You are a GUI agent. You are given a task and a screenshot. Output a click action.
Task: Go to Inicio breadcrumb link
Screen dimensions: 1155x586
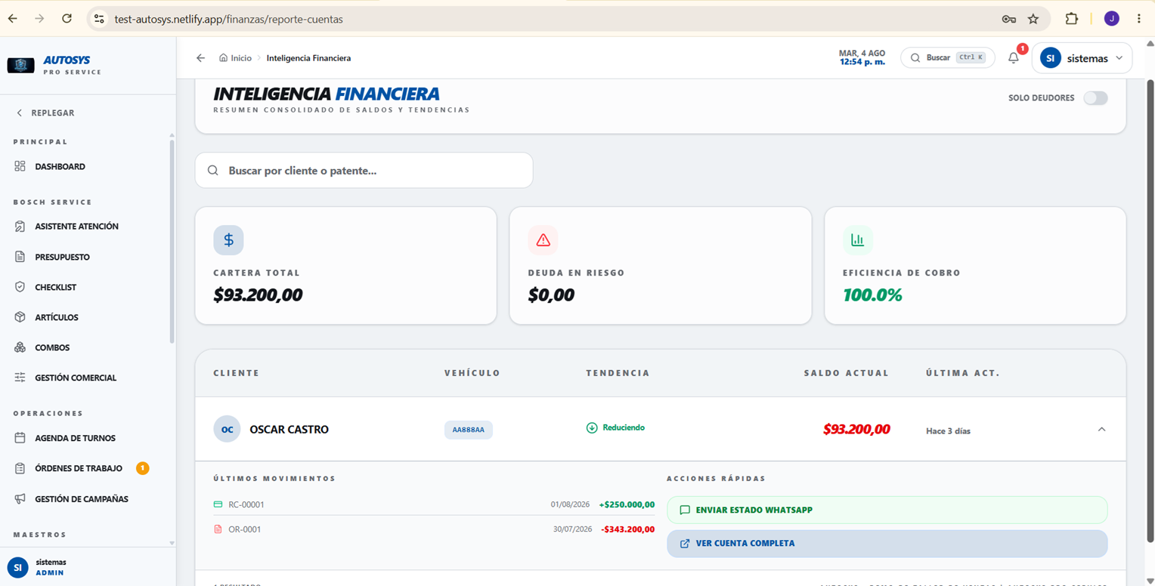[235, 58]
